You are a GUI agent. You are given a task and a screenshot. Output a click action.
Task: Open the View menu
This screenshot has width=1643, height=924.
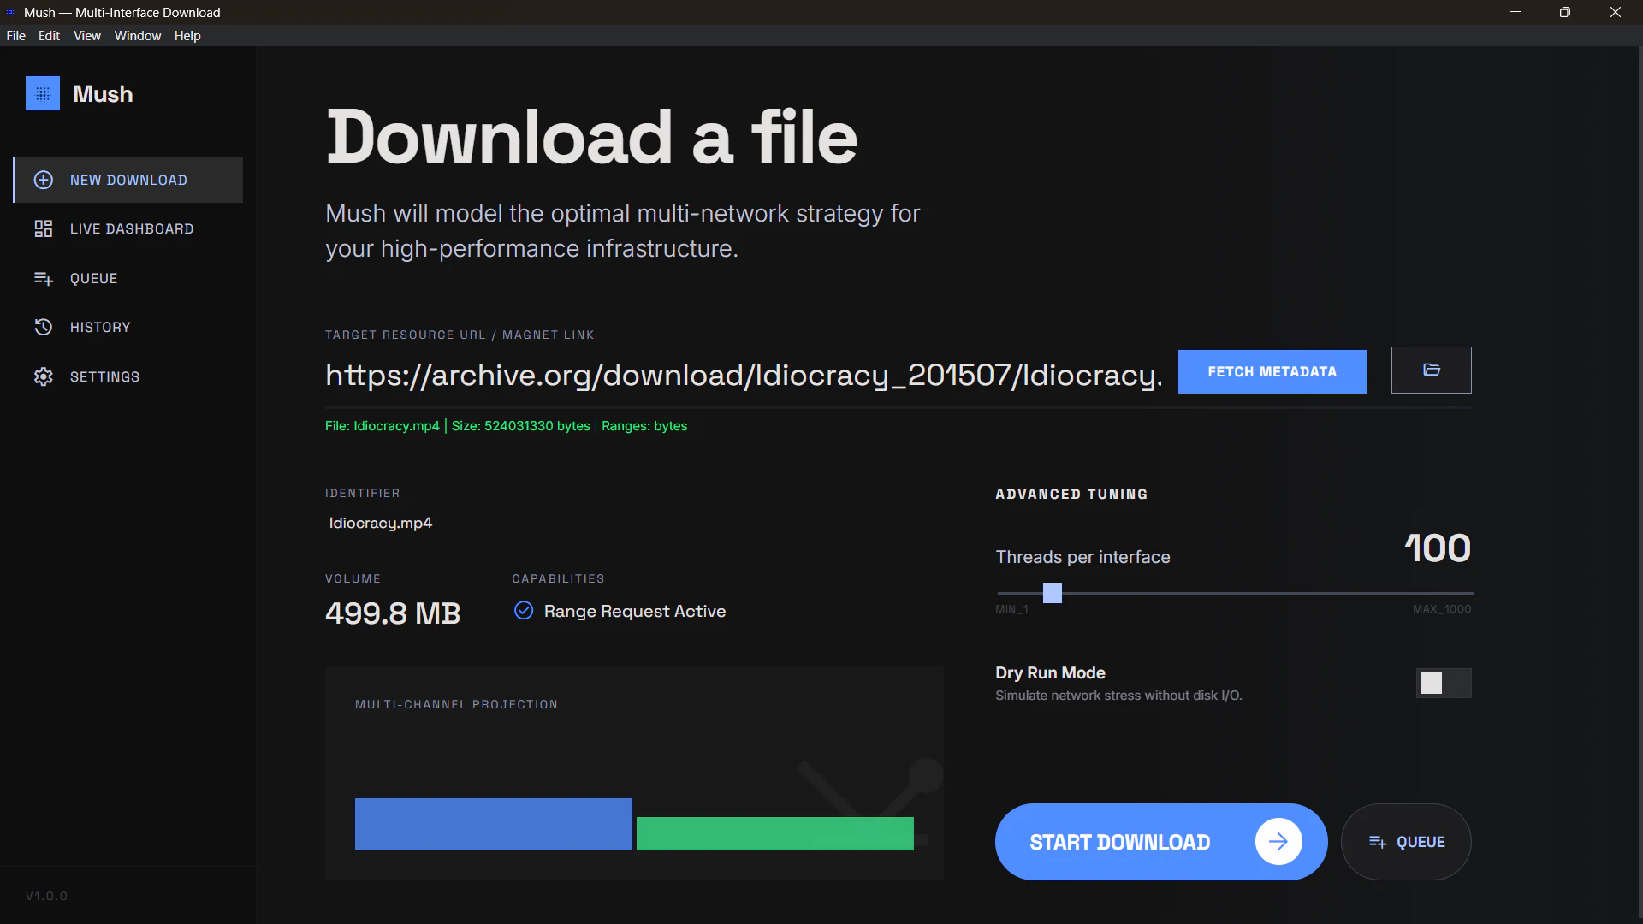coord(86,35)
